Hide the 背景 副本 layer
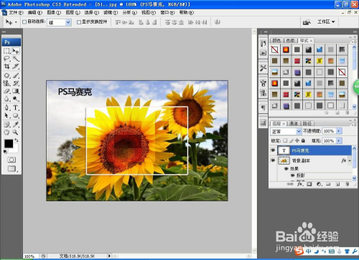 [x=273, y=160]
